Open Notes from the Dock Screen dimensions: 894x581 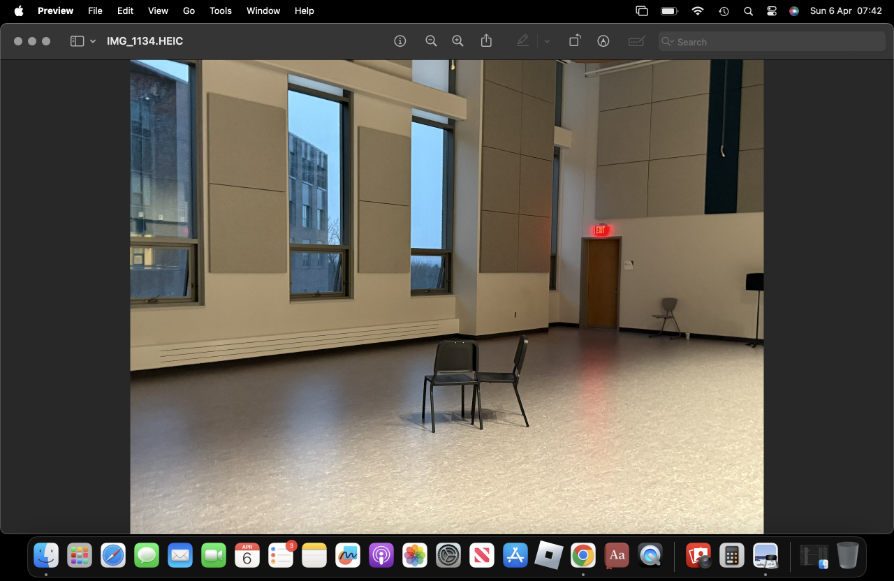(x=314, y=555)
